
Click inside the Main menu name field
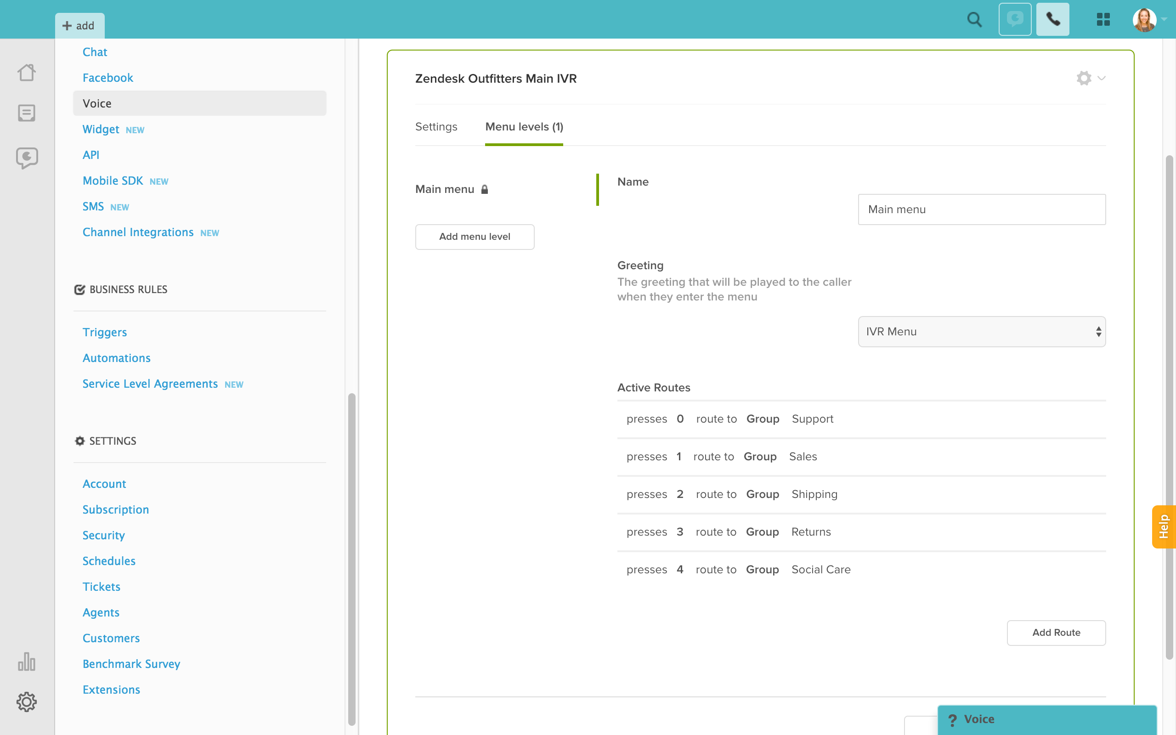(981, 209)
